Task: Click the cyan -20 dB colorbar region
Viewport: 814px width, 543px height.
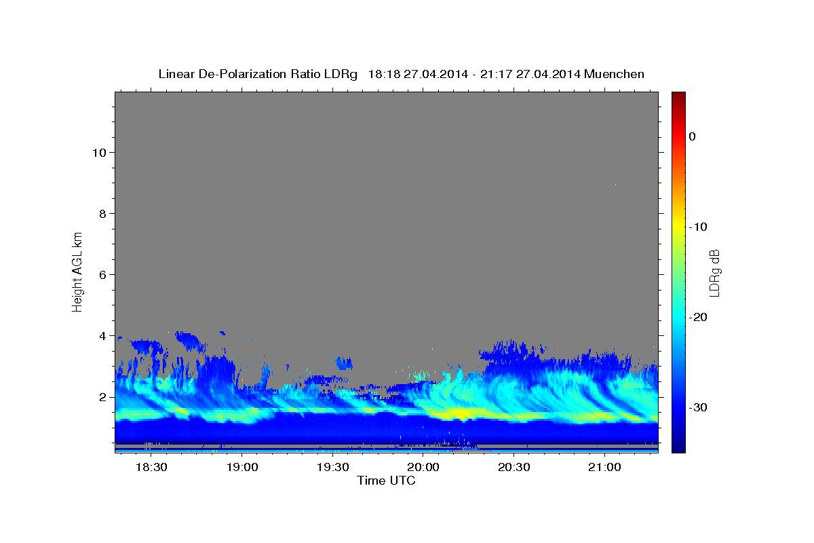Action: tap(678, 317)
